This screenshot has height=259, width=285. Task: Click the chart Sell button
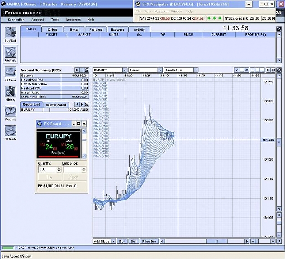click(134, 241)
